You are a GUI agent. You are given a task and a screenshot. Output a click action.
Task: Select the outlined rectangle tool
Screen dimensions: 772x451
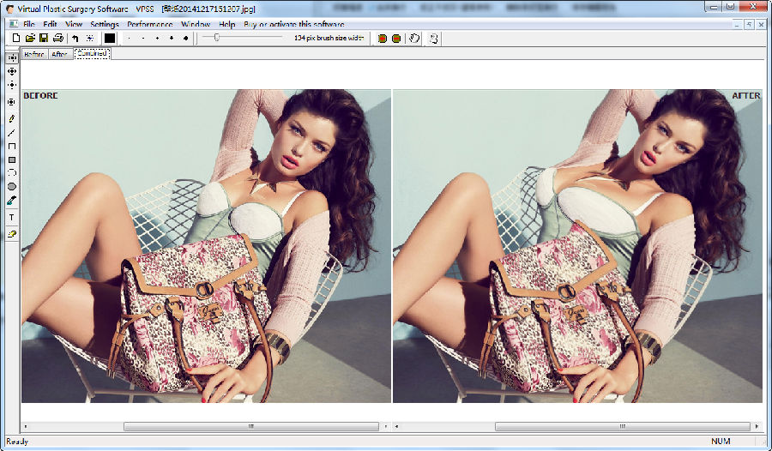[12, 147]
